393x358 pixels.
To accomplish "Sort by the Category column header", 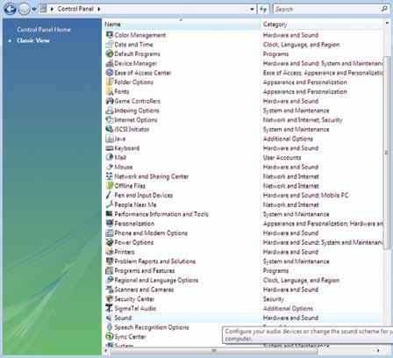I will [x=321, y=25].
